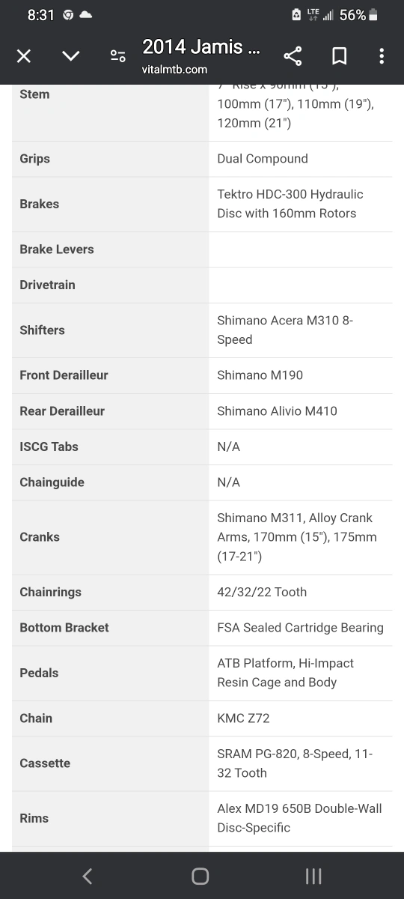Minimize the tab using the down chevron
Viewport: 404px width, 899px height.
click(70, 56)
